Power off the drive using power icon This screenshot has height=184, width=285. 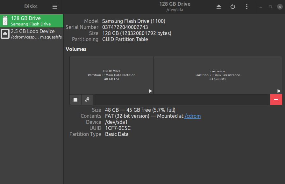coord(233,7)
